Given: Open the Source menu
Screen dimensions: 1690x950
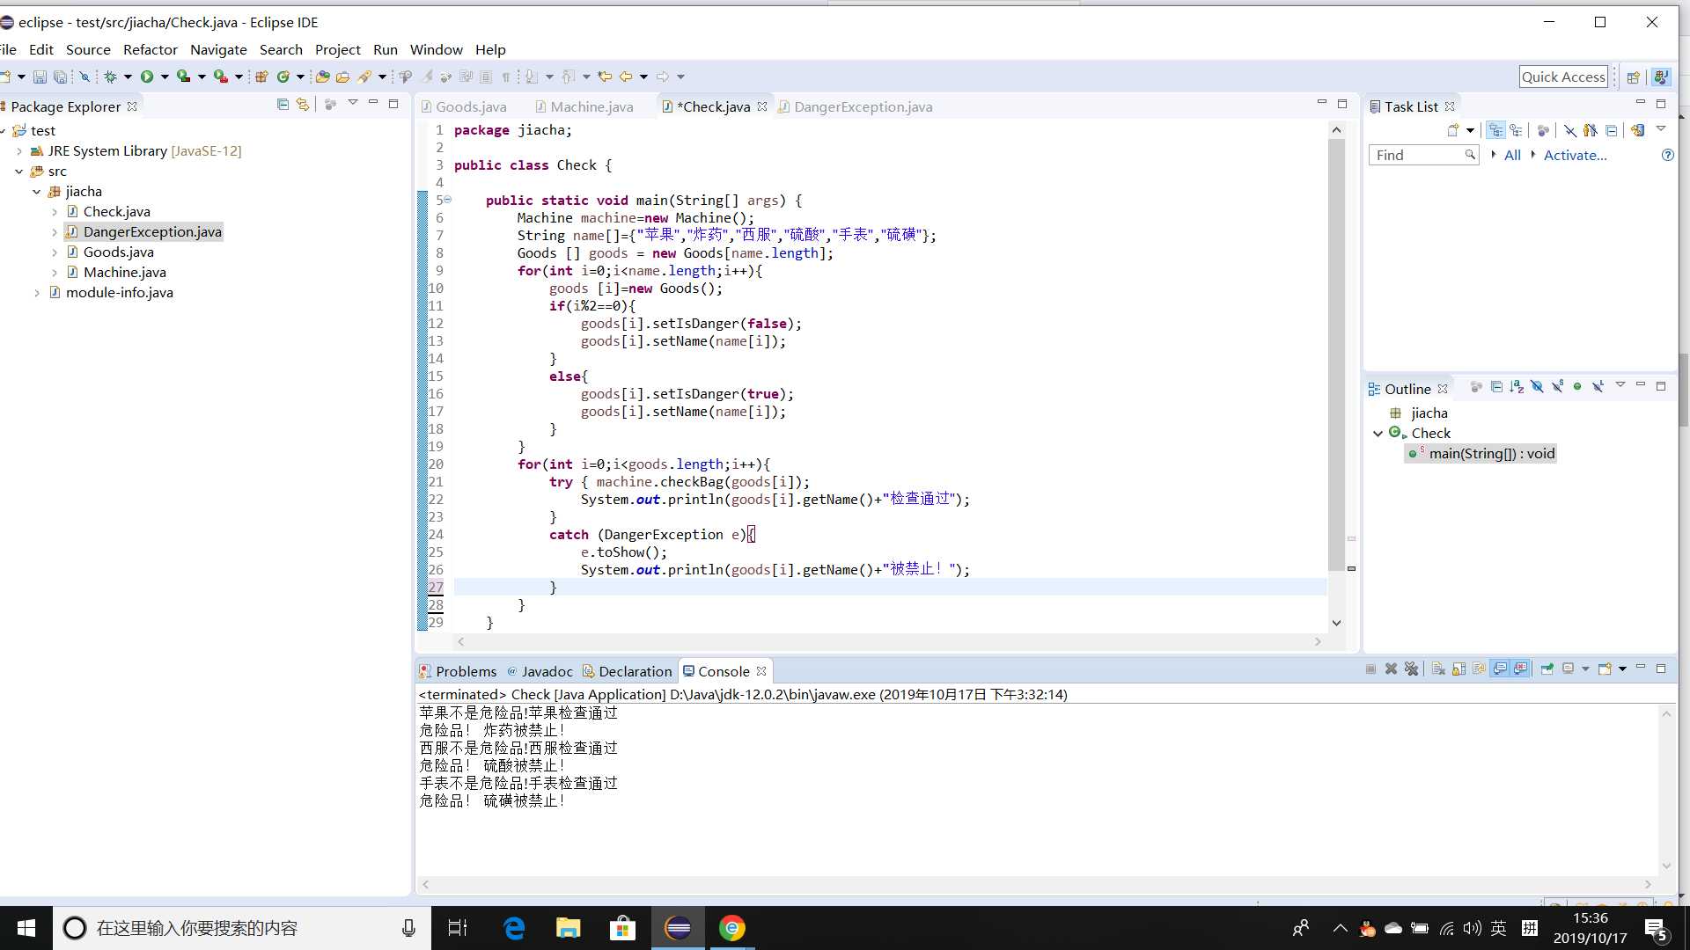Looking at the screenshot, I should [x=88, y=50].
